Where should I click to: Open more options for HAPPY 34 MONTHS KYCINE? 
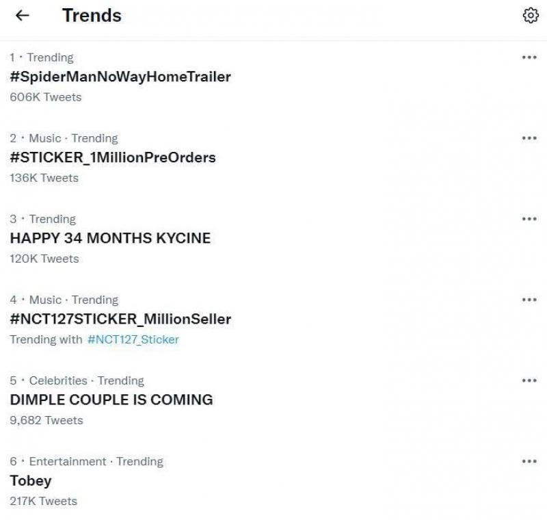tap(529, 219)
